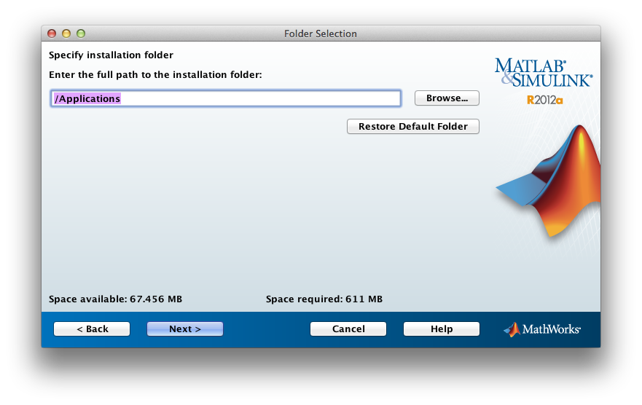The height and width of the screenshot is (405, 642).
Task: Go to the previous step with Back
Action: pyautogui.click(x=92, y=329)
